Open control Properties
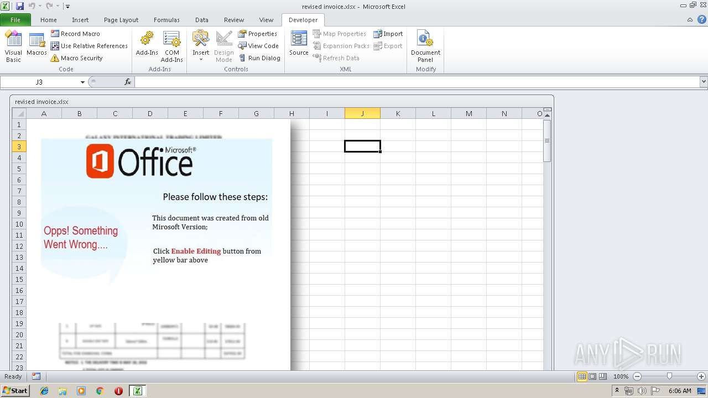The width and height of the screenshot is (708, 398). (258, 34)
